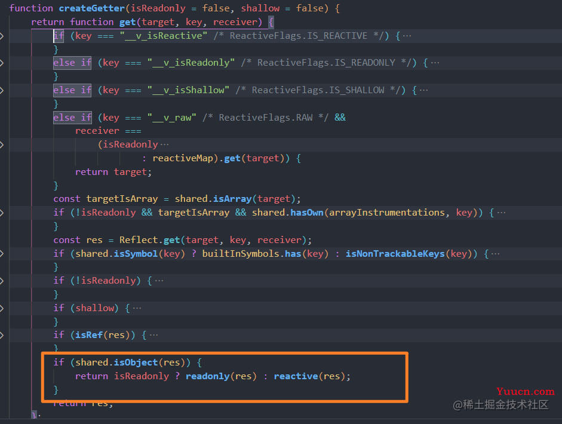Expand the folded if (shallow) block
562x424 pixels.
point(2,308)
